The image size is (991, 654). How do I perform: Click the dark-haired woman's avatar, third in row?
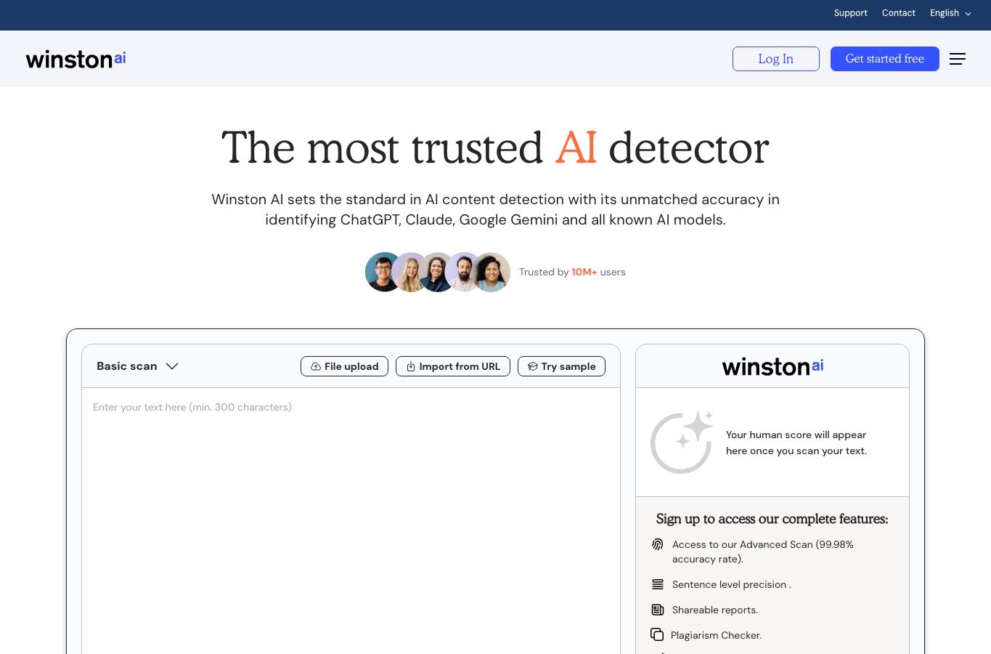(436, 272)
